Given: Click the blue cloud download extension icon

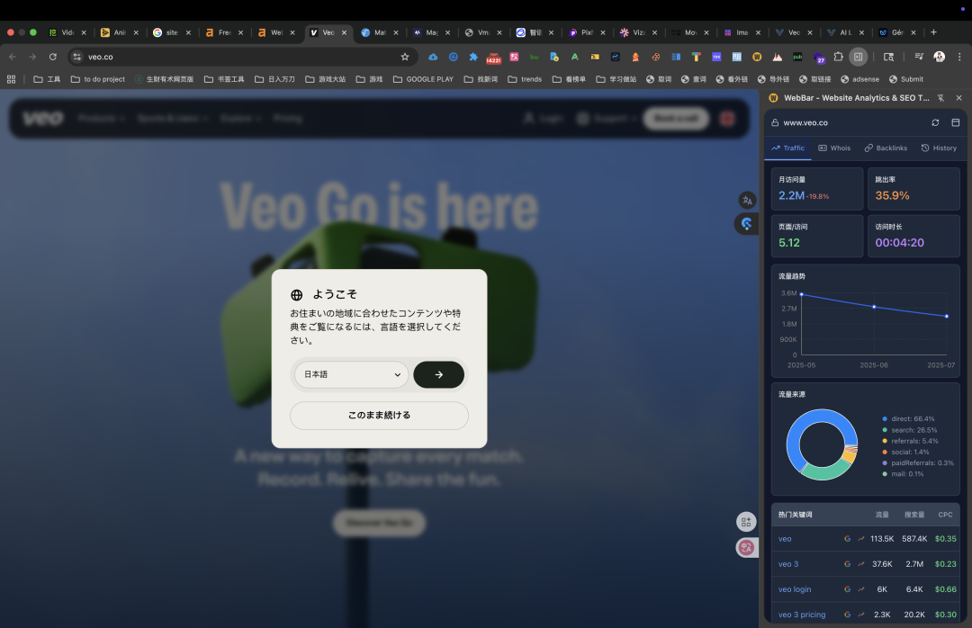Looking at the screenshot, I should point(433,57).
